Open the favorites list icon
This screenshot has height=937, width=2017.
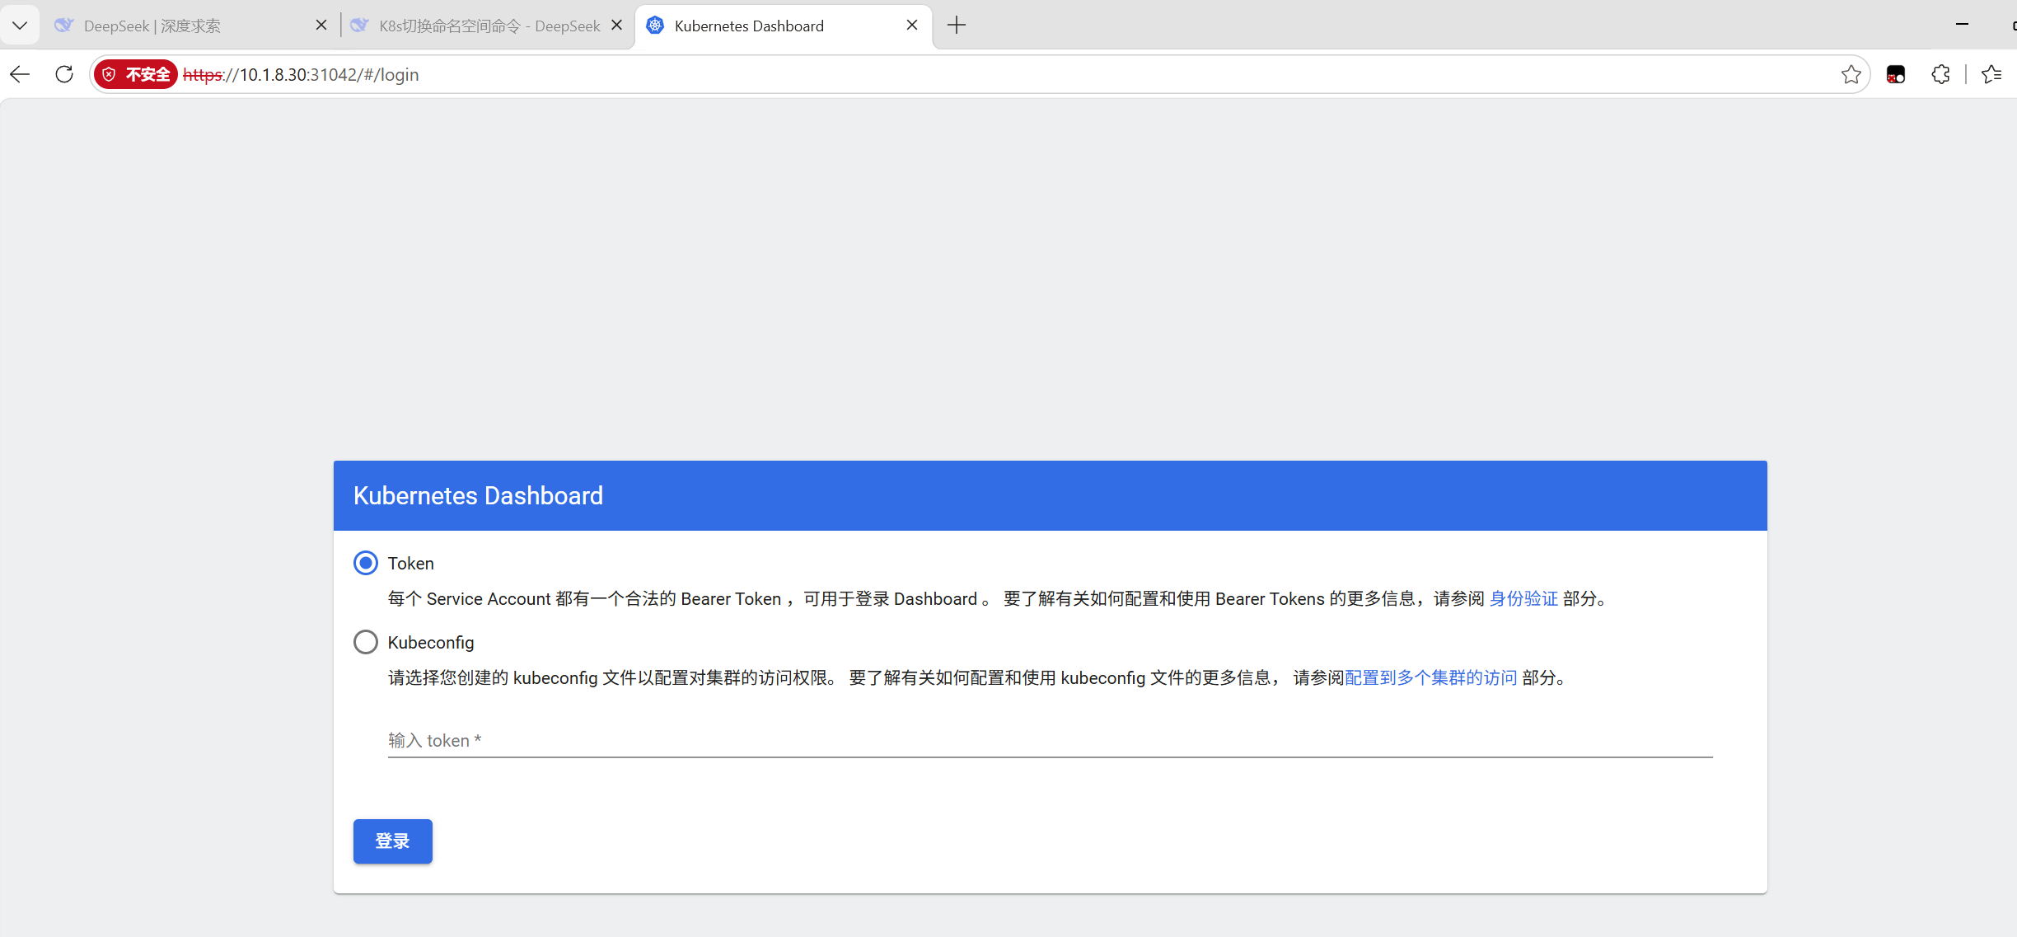[x=1992, y=74]
